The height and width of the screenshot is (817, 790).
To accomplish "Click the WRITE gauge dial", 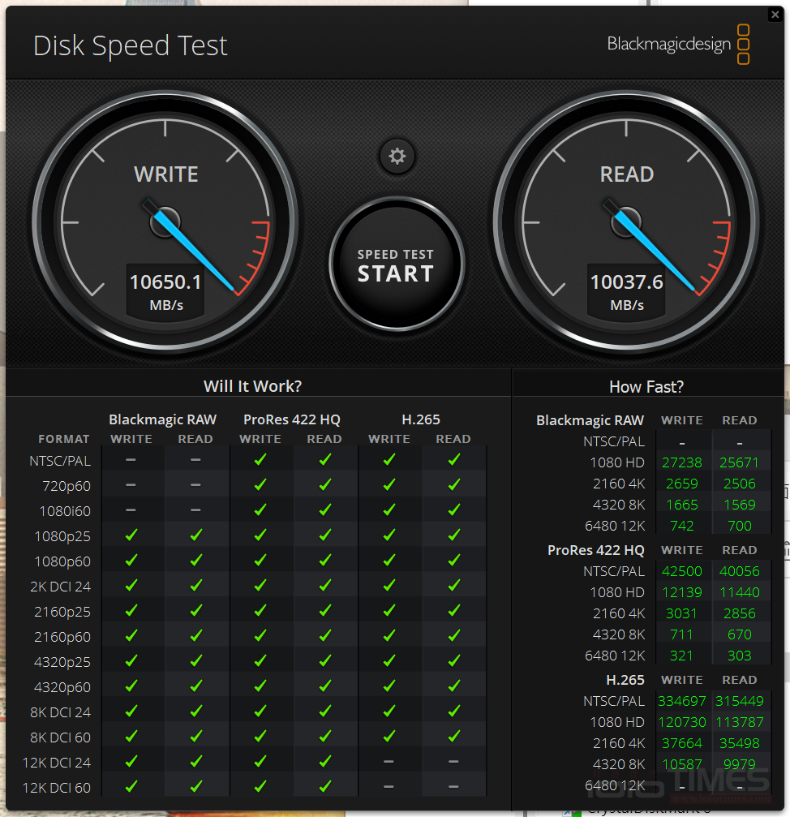I will click(x=165, y=222).
